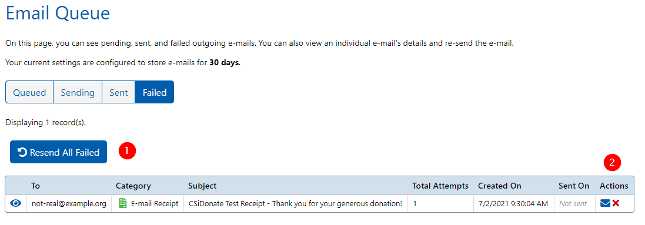Click the Resend All Failed button
The height and width of the screenshot is (225, 645).
click(x=58, y=152)
